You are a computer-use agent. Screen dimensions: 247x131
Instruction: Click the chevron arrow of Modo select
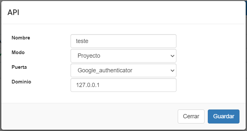pos(172,56)
